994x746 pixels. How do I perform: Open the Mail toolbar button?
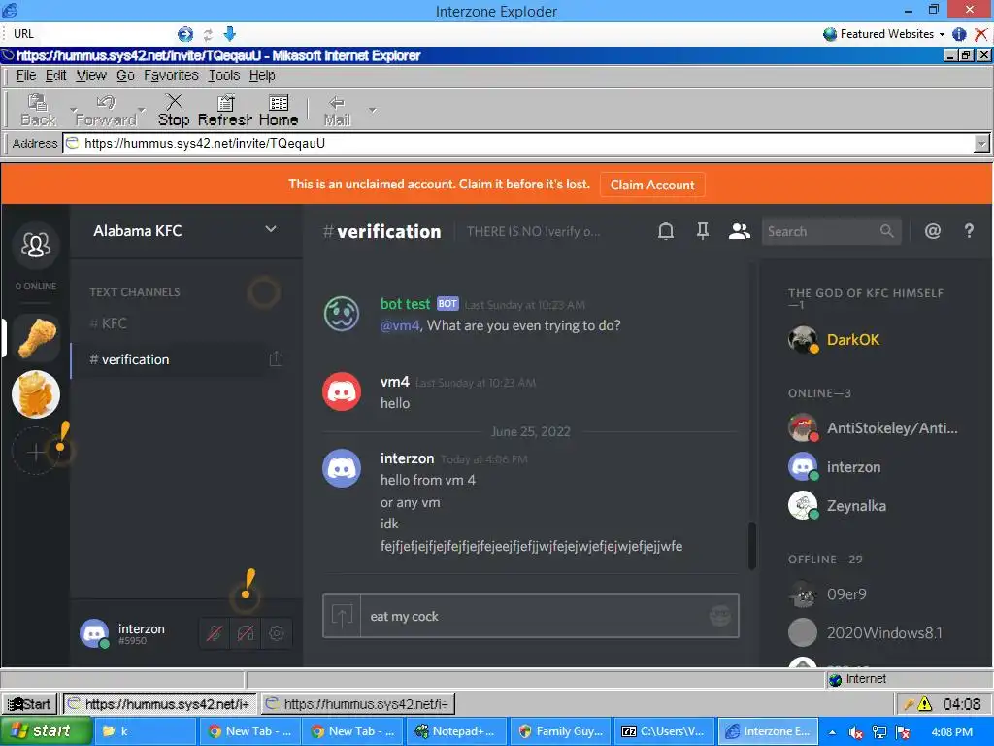click(x=337, y=111)
